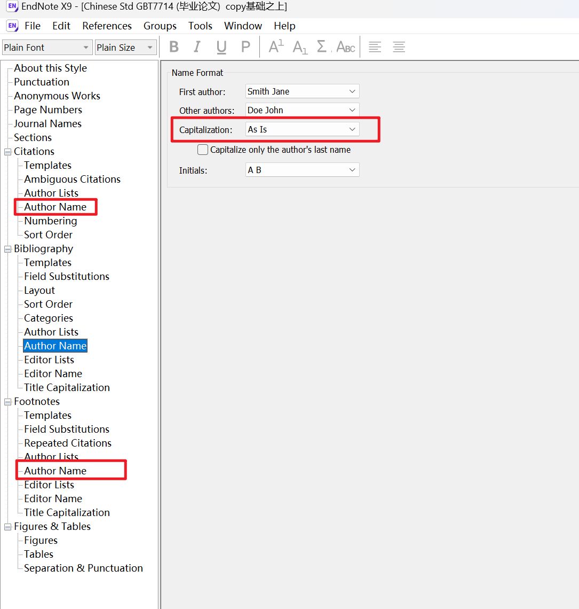Open the Plain Size dropdown
This screenshot has height=609, width=579.
pyautogui.click(x=126, y=48)
